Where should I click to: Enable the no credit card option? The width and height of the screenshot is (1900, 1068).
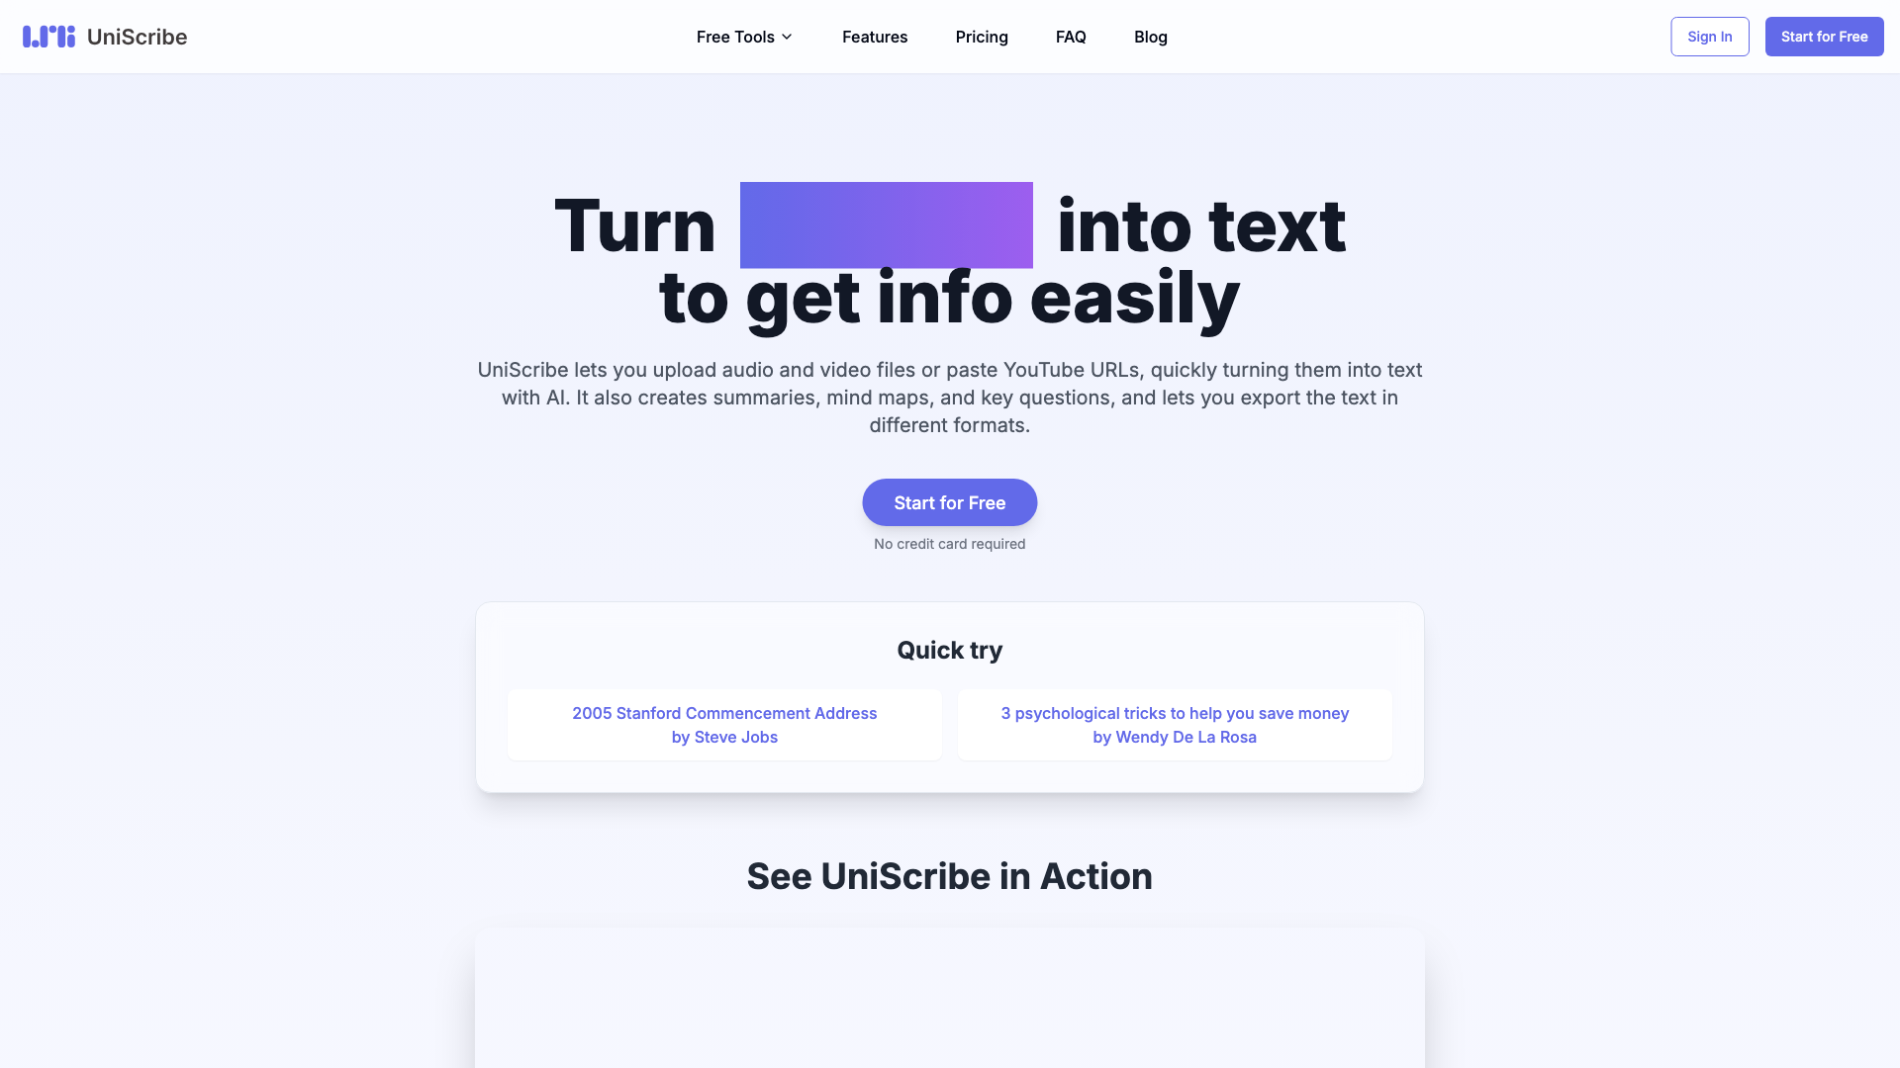tap(949, 544)
